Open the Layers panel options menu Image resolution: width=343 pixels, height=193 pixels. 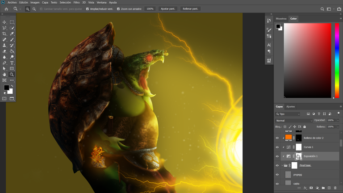point(341,107)
